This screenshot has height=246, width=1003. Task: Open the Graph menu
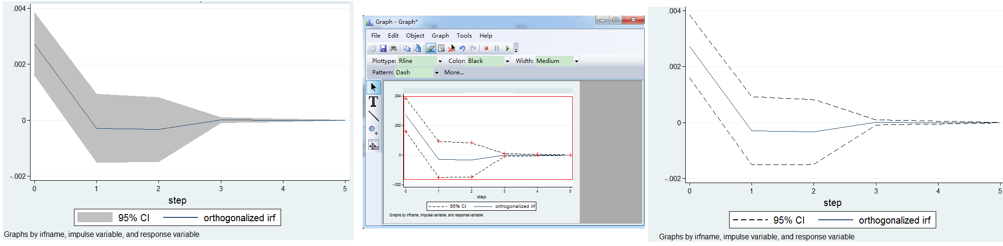tap(440, 36)
